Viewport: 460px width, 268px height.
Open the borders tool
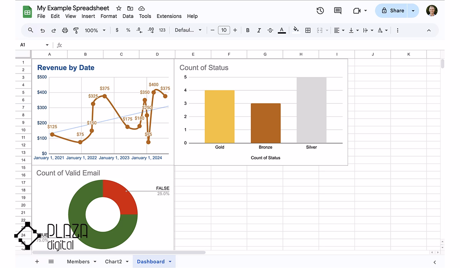(x=308, y=30)
